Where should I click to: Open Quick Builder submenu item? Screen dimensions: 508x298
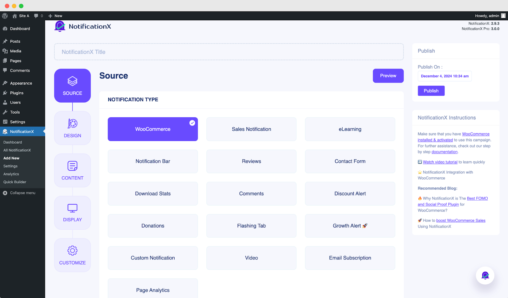pos(15,182)
